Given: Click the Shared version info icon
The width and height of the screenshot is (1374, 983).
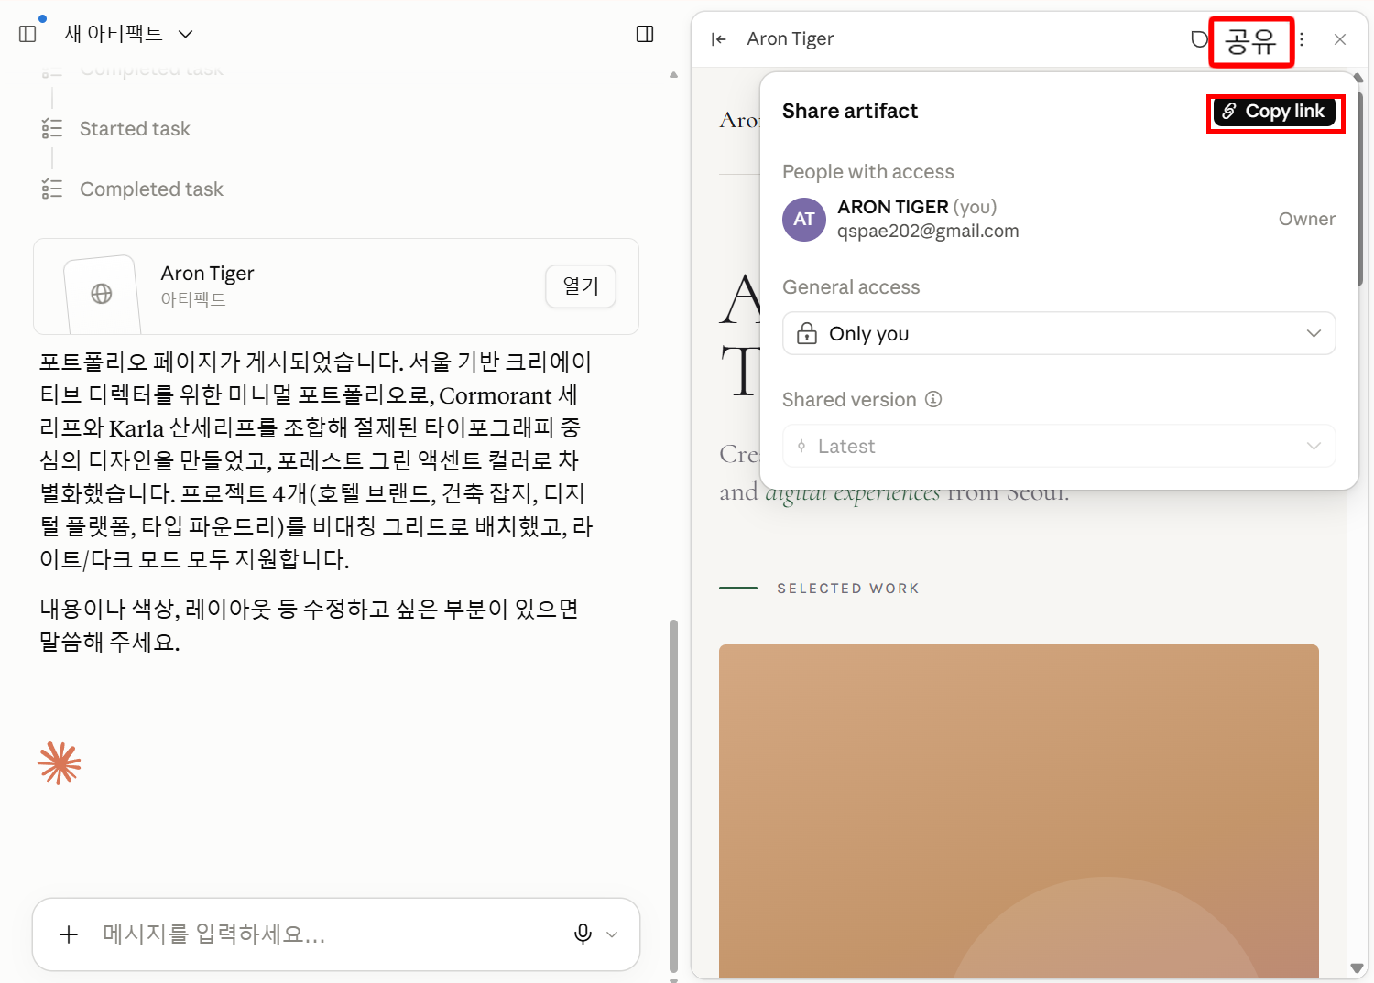Looking at the screenshot, I should [933, 399].
